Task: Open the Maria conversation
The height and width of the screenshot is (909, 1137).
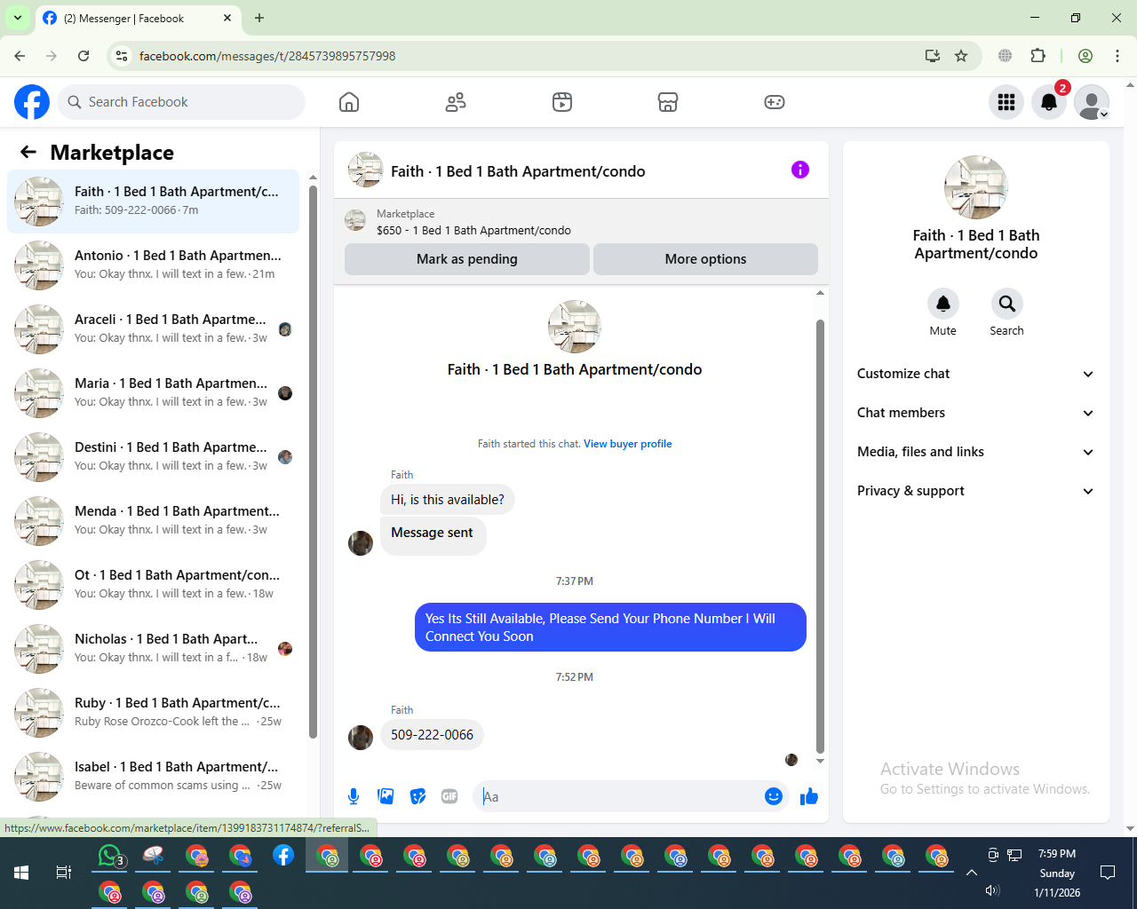Action: [154, 393]
